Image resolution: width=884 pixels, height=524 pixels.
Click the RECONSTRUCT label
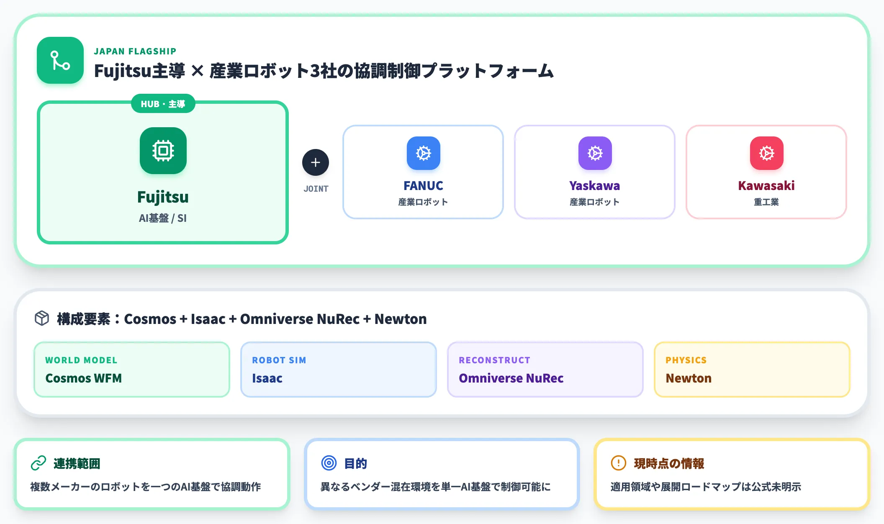pyautogui.click(x=495, y=360)
